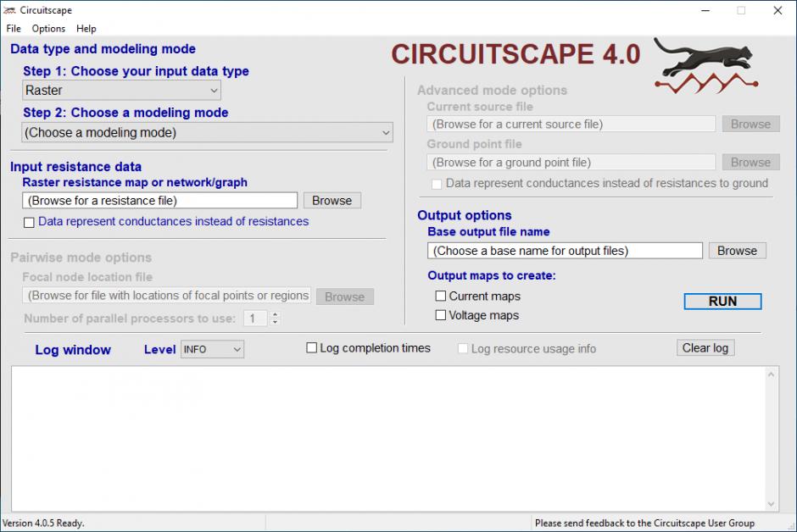The height and width of the screenshot is (532, 797).
Task: Click the base output file name field
Action: (565, 251)
